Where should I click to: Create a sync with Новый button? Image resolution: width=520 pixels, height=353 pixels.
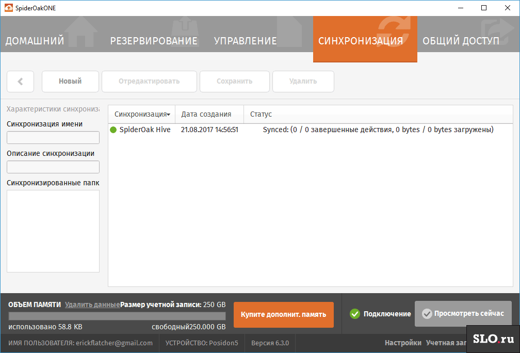point(70,82)
